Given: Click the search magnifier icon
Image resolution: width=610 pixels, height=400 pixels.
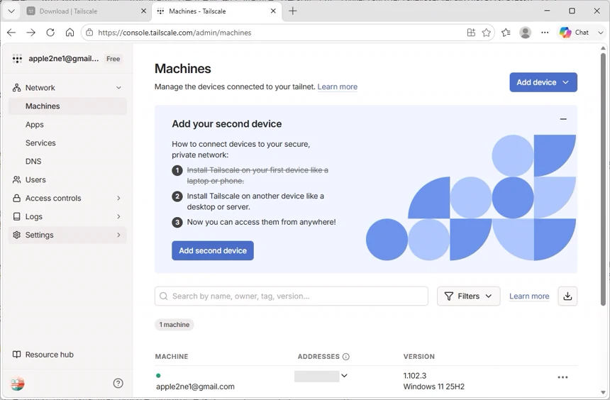Looking at the screenshot, I should tap(164, 296).
